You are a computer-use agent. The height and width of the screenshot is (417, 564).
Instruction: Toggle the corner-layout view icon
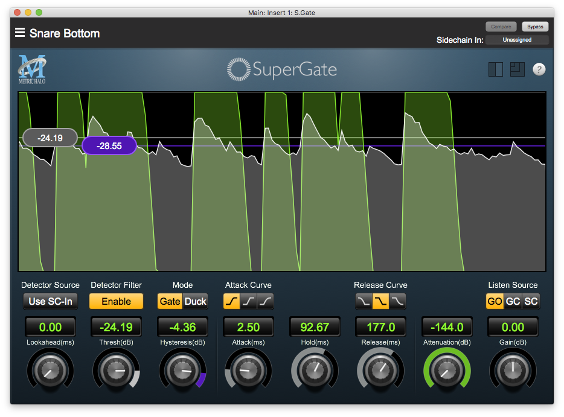click(518, 69)
